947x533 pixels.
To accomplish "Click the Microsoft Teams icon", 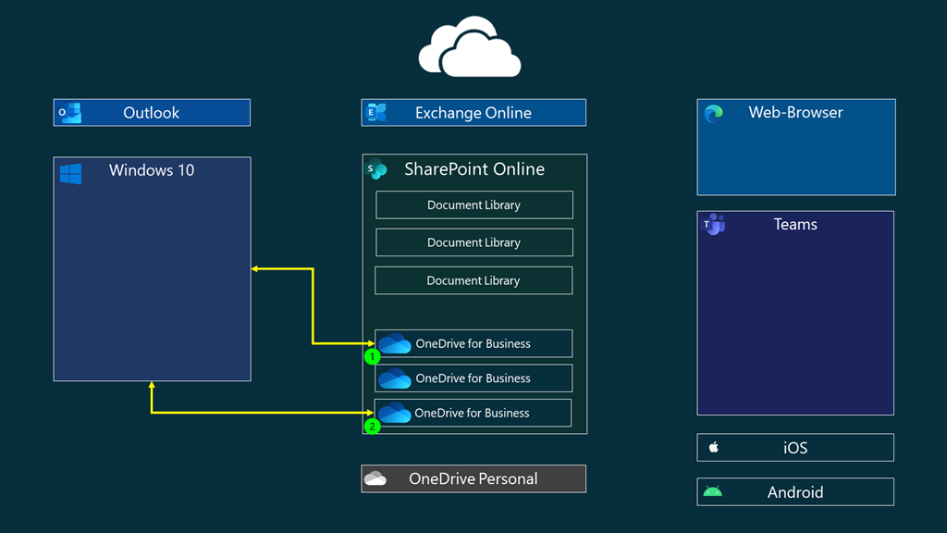I will tap(714, 225).
